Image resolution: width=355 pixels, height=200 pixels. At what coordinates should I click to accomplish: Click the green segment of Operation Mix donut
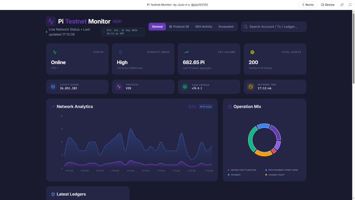tap(251, 140)
